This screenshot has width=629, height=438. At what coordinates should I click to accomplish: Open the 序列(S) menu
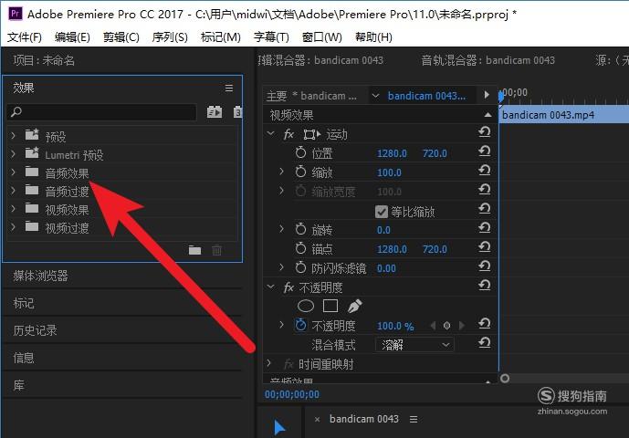[170, 37]
